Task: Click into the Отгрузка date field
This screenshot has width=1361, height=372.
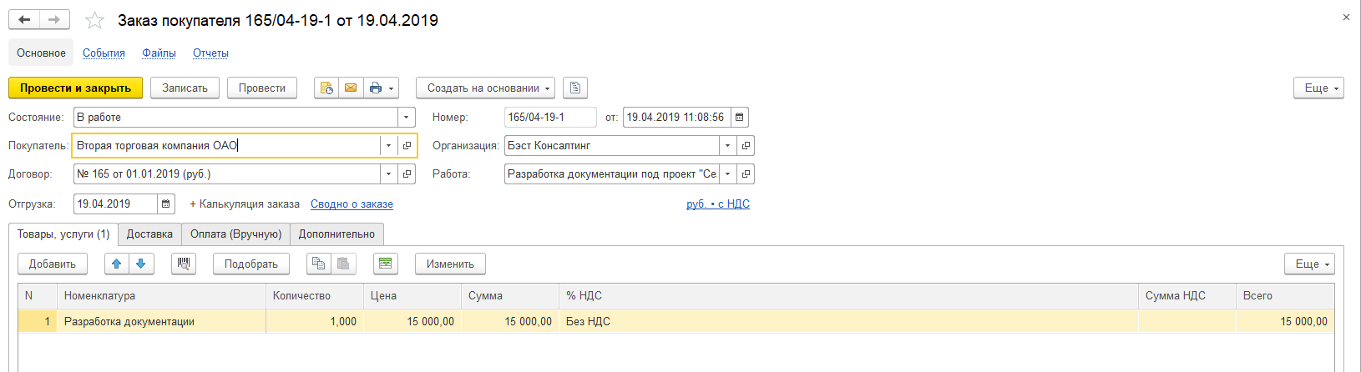Action: (x=115, y=204)
